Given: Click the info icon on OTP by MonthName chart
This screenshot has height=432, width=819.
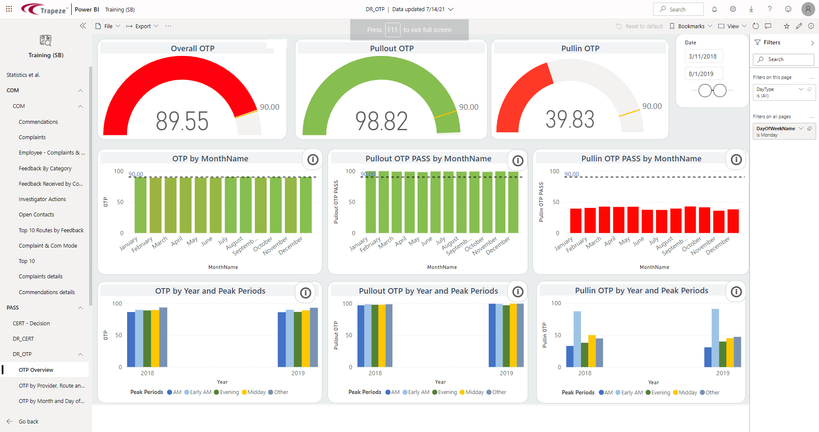Looking at the screenshot, I should (x=313, y=160).
